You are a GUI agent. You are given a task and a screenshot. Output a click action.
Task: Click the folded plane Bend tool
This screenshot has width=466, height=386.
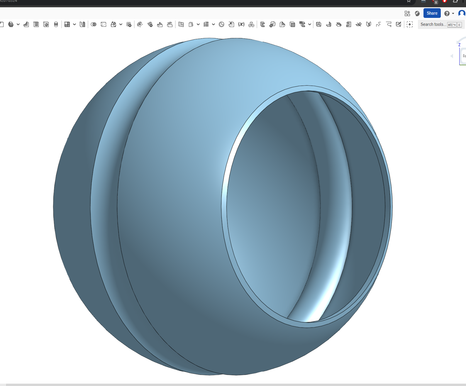[359, 24]
